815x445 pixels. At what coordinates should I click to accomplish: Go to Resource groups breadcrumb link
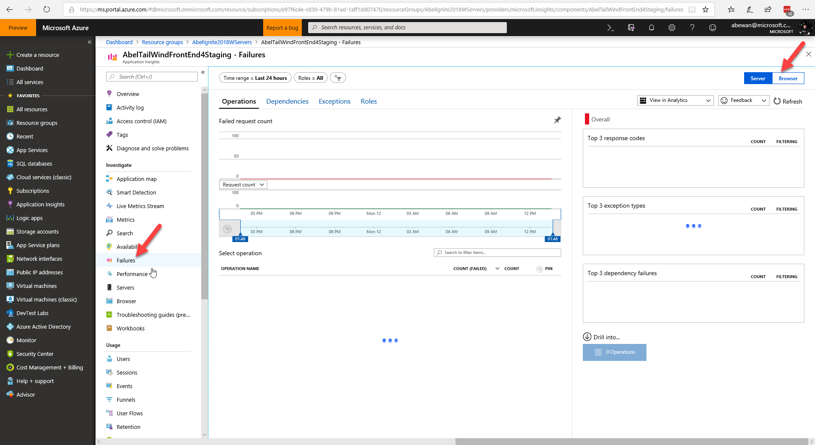(x=162, y=42)
